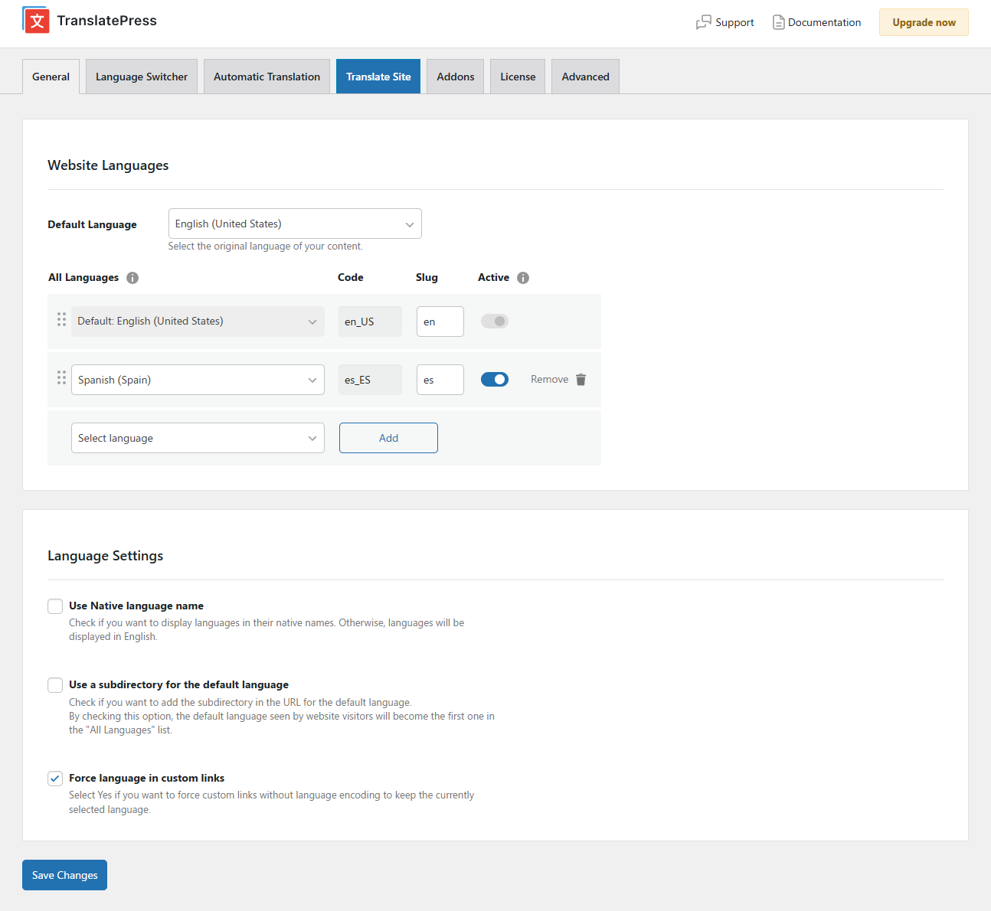Open the Select language dropdown
991x911 pixels.
click(x=198, y=438)
